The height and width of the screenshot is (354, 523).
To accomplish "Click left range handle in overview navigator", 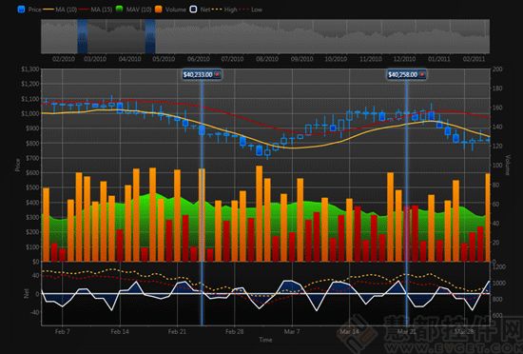I will pos(83,36).
